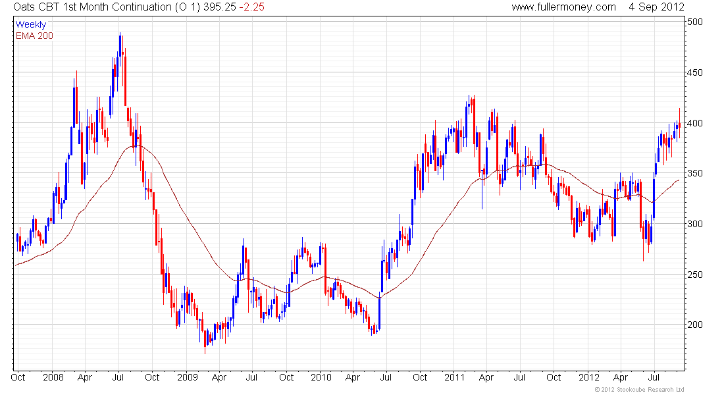
Task: Click the 4 Sep 2012 date label
Action: [x=656, y=7]
